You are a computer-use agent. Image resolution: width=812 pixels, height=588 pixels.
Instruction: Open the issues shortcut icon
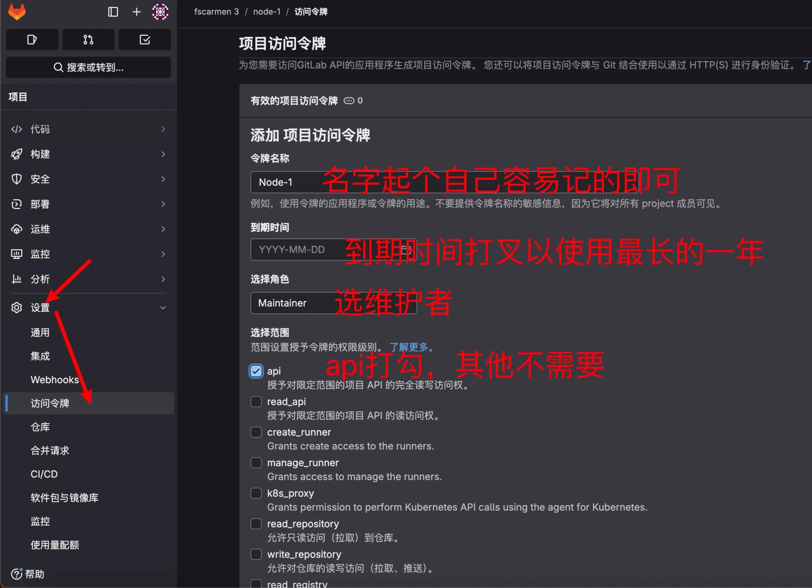click(x=32, y=40)
